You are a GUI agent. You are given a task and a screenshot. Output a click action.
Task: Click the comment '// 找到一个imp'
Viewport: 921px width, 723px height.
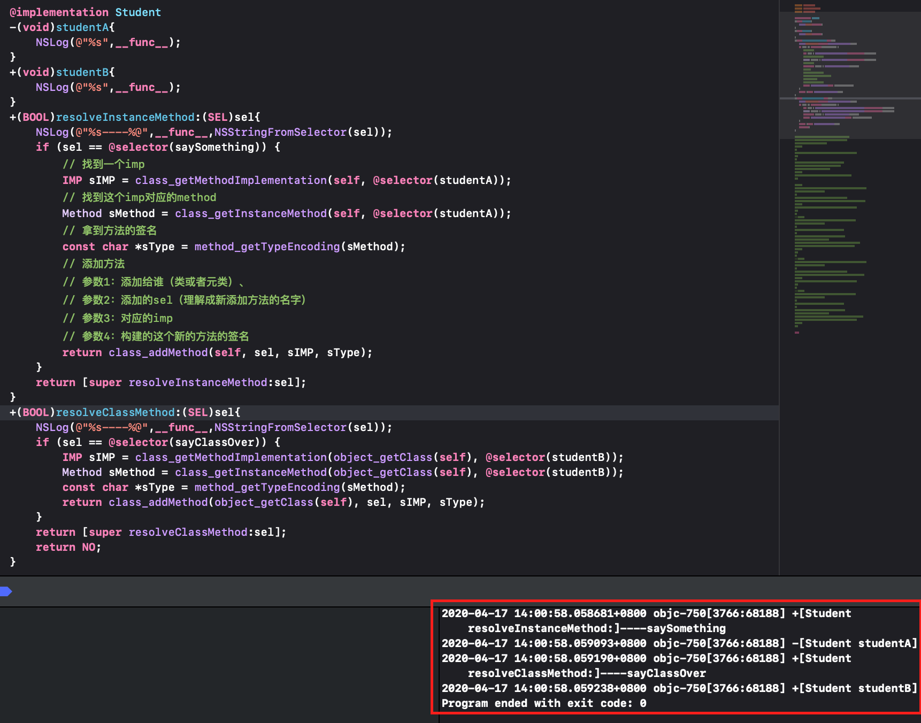(x=103, y=164)
